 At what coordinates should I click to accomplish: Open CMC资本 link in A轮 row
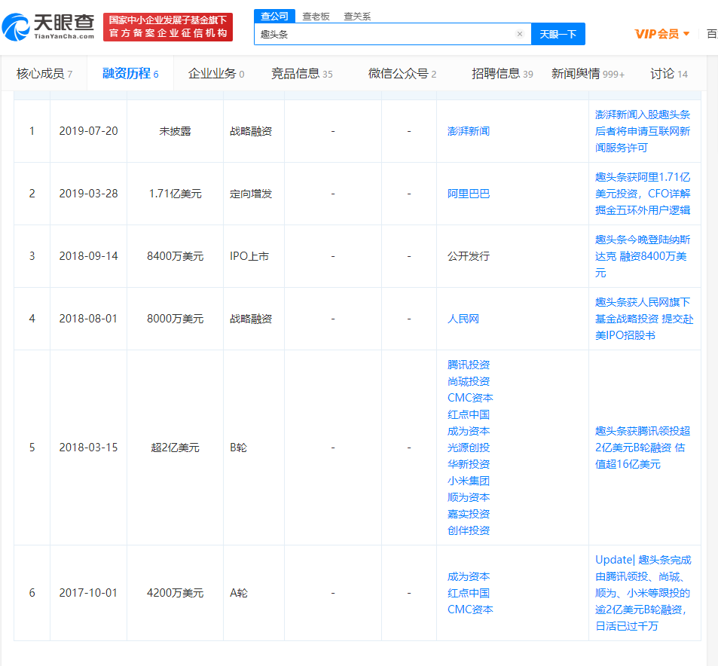[x=470, y=609]
